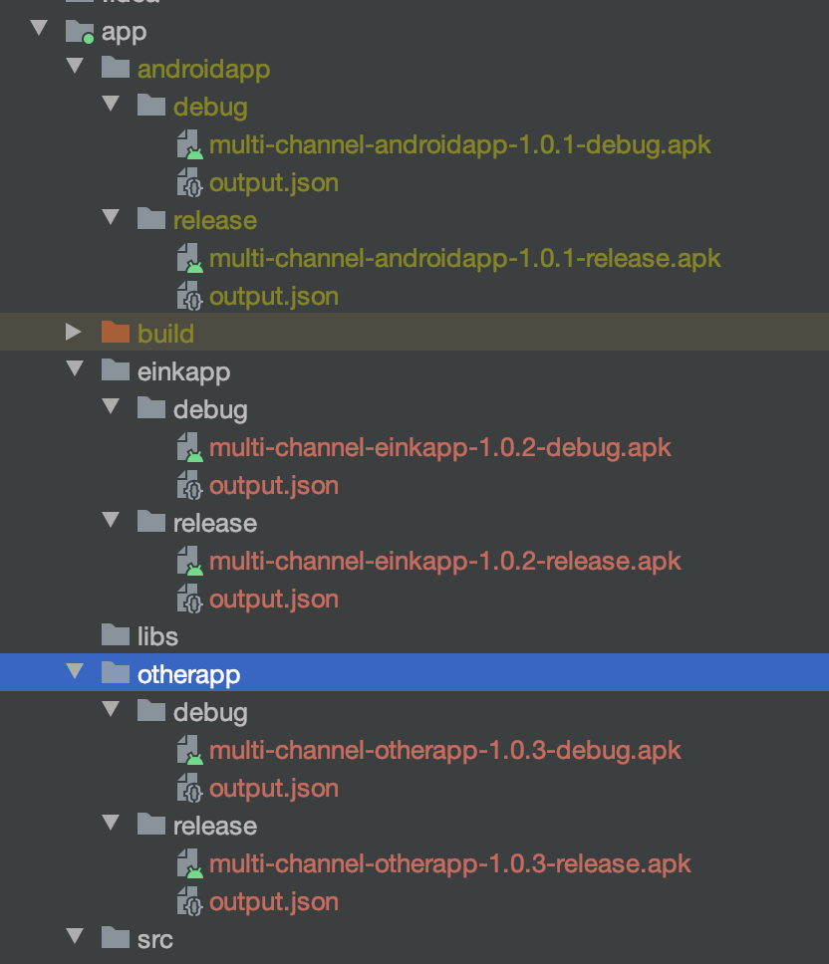Click the otherapp release APK Android icon
This screenshot has height=964, width=829.
coord(190,863)
